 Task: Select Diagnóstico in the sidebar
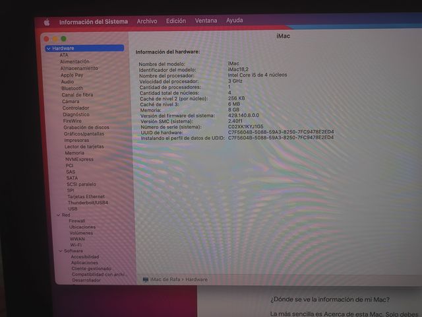click(76, 114)
